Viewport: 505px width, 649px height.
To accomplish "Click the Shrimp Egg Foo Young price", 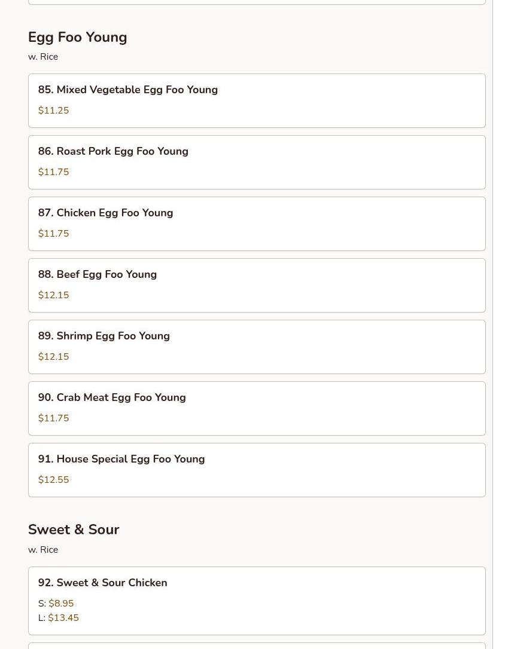I will 54,357.
